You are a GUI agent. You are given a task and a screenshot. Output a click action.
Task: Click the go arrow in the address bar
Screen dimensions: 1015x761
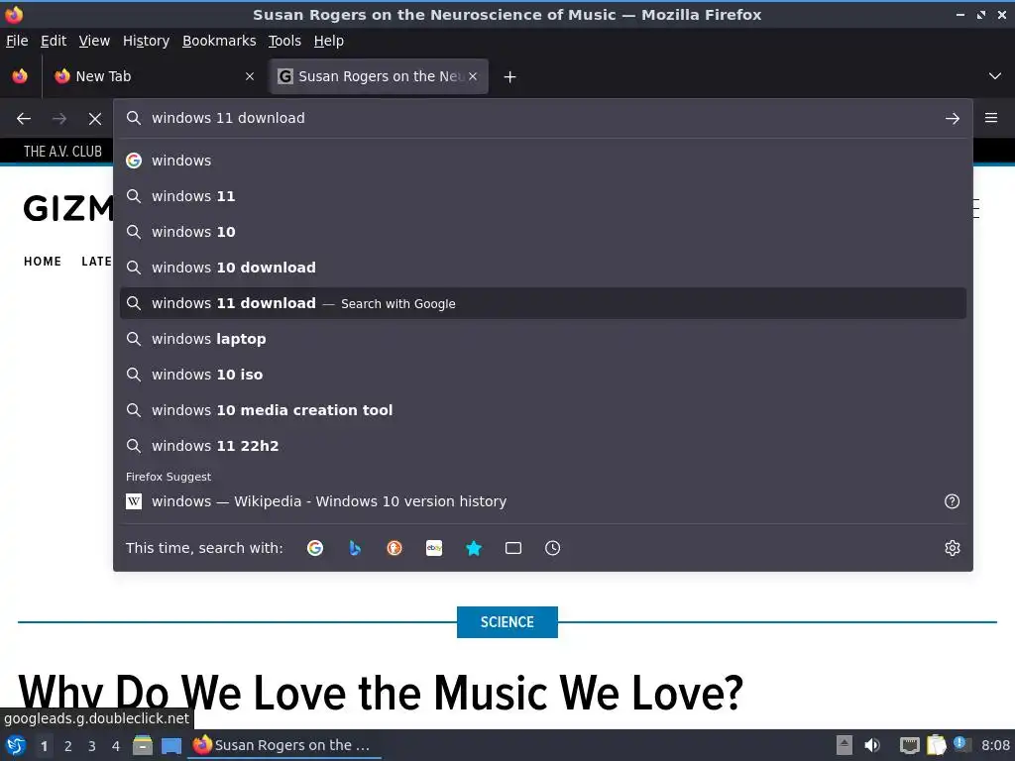click(953, 119)
